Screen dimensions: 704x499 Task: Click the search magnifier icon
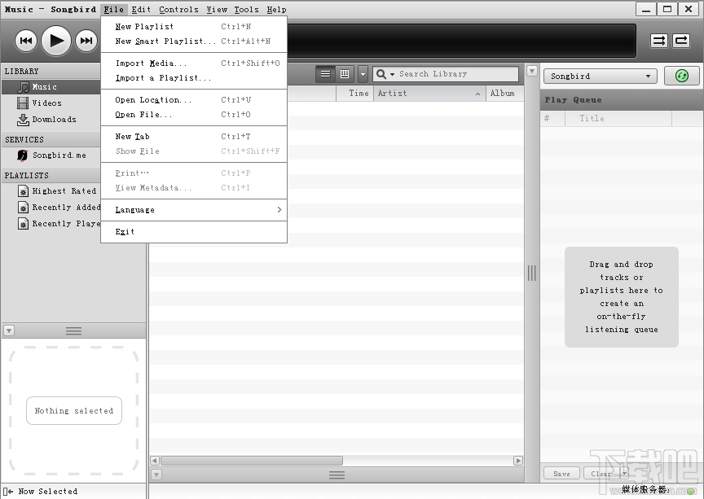[x=381, y=74]
